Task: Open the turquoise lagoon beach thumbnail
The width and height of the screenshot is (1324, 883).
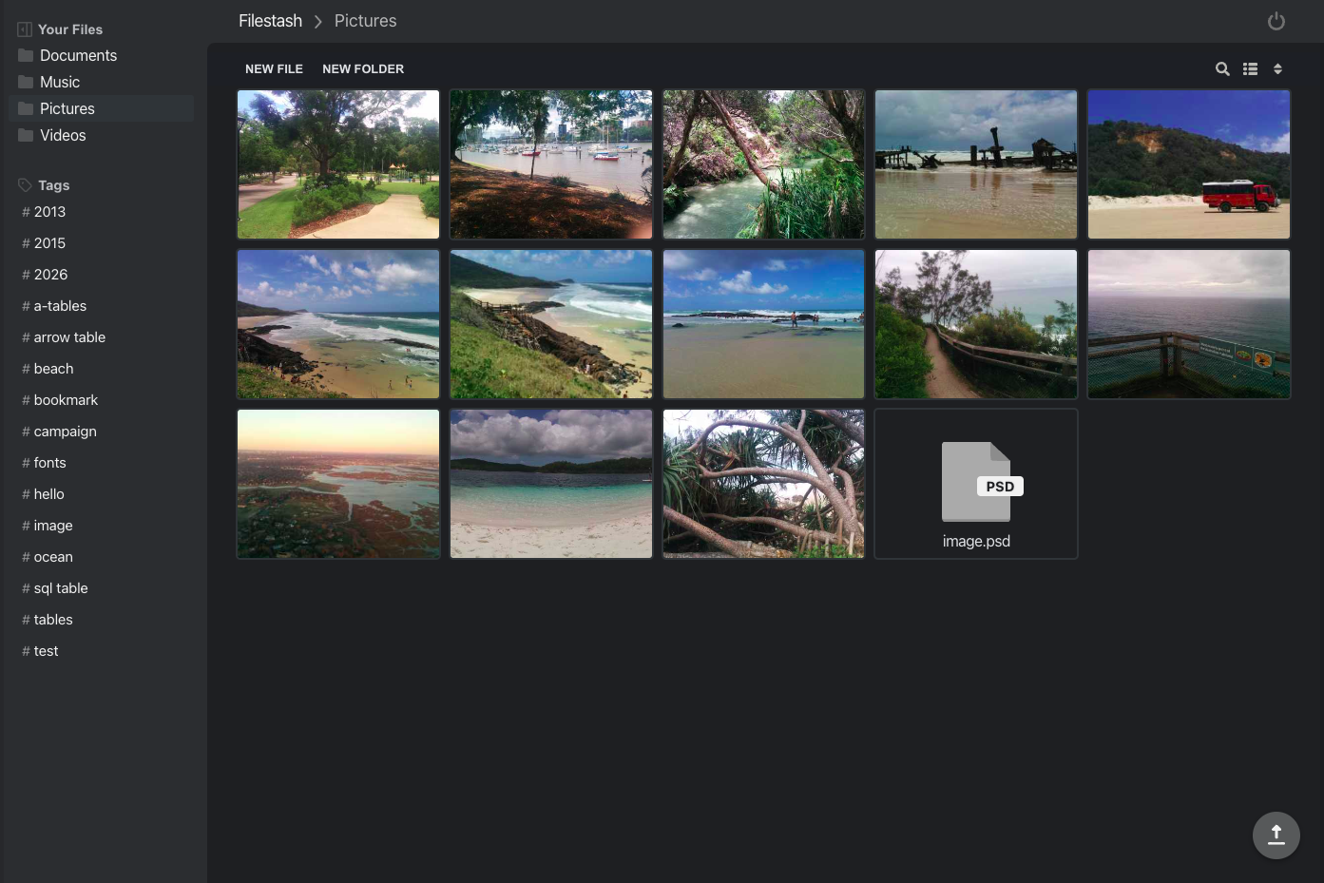Action: pyautogui.click(x=551, y=484)
